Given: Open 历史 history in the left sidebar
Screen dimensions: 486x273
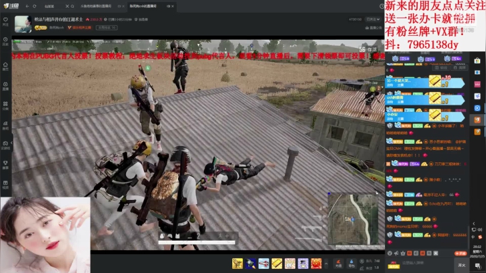Looking at the screenshot, I should tap(5, 41).
